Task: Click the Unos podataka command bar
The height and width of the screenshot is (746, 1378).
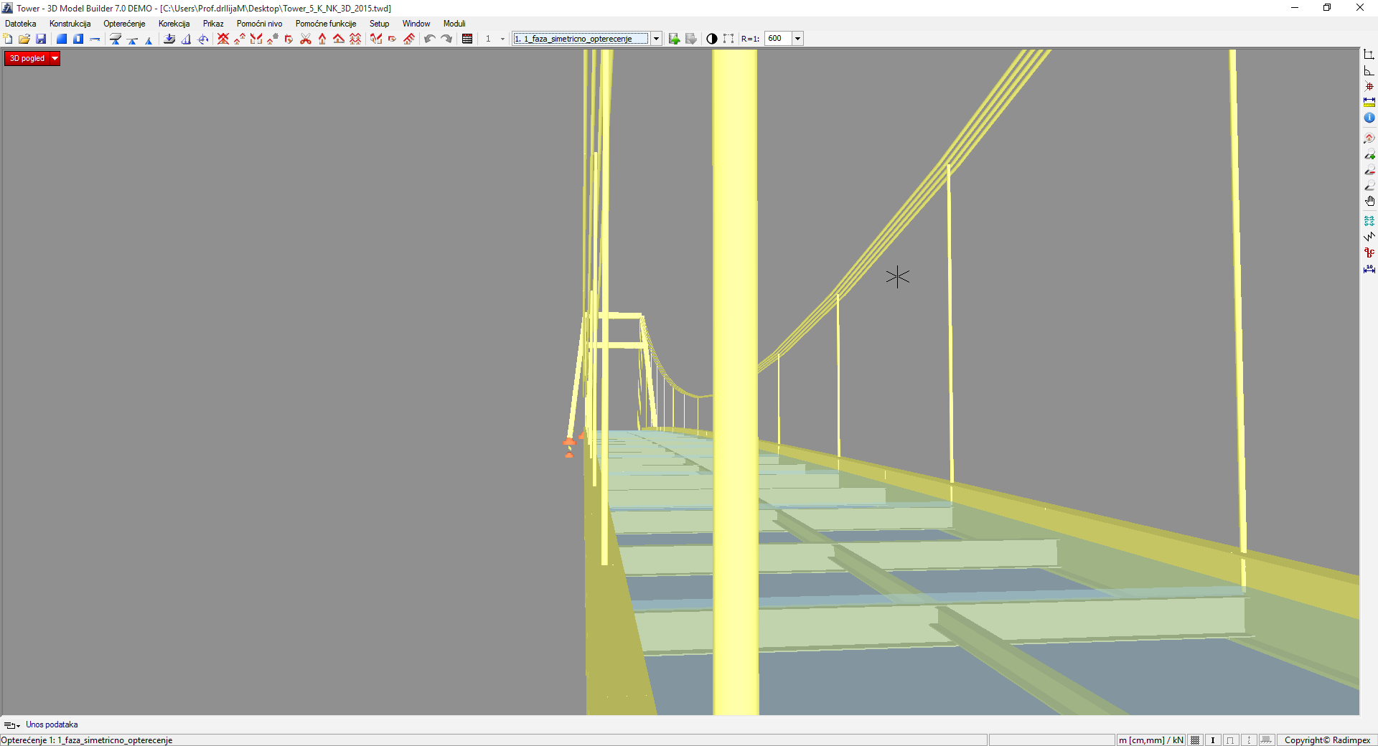Action: point(52,724)
